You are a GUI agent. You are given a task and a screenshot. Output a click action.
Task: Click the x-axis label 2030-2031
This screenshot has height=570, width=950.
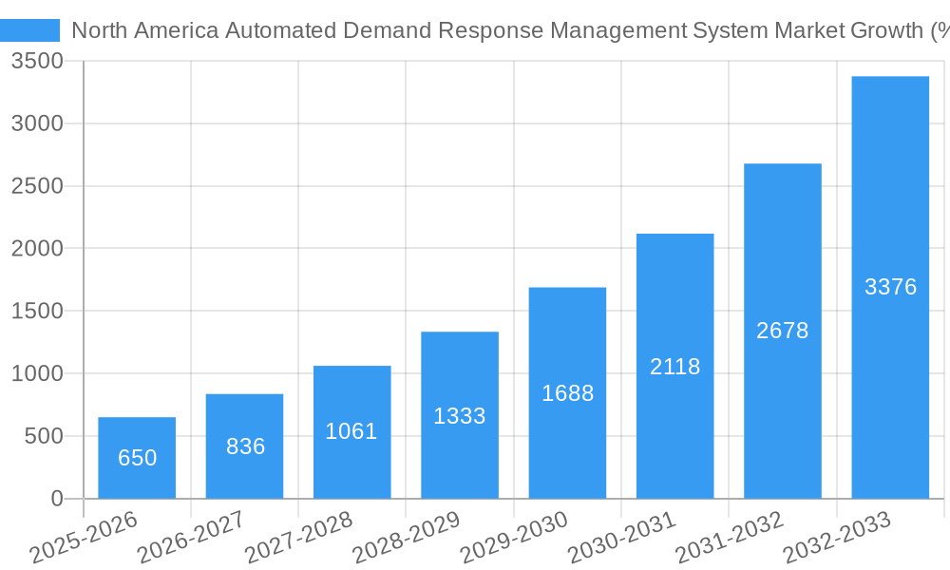tap(621, 538)
